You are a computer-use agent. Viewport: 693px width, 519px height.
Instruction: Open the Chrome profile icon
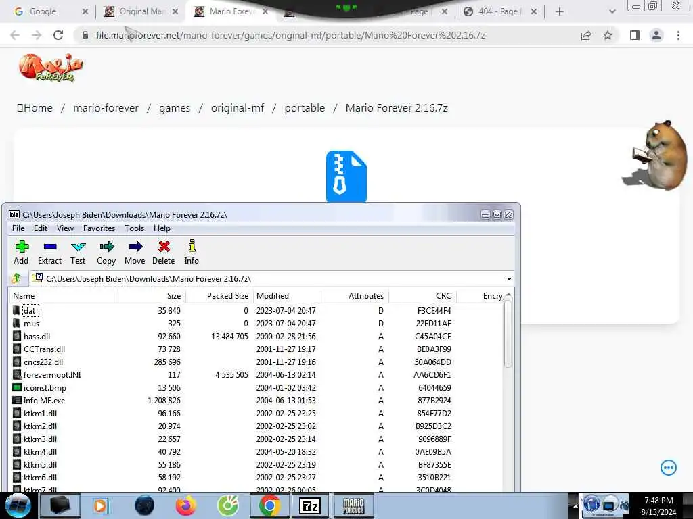click(656, 35)
